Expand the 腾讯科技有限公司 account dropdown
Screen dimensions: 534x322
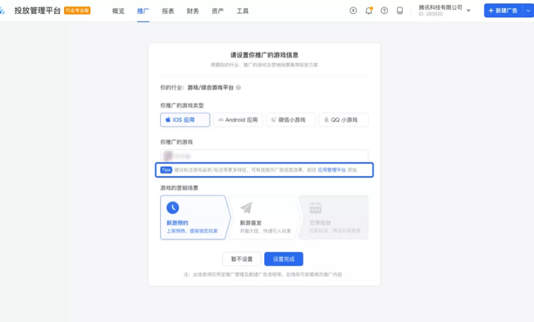(x=469, y=11)
